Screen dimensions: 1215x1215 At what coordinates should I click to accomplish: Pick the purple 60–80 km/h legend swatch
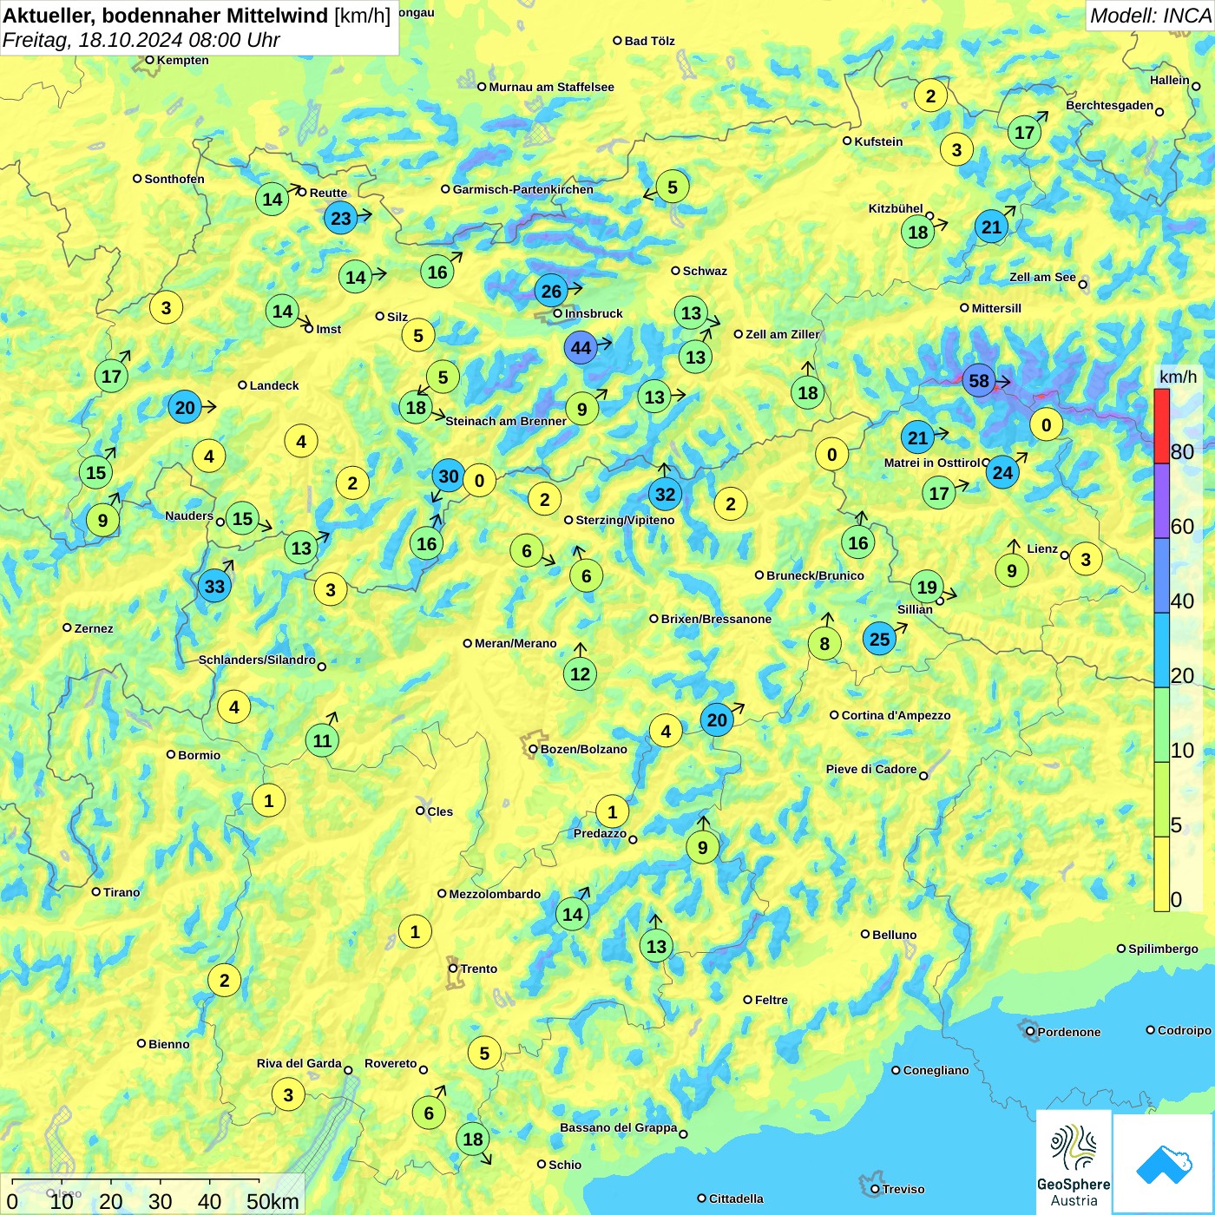point(1161,501)
